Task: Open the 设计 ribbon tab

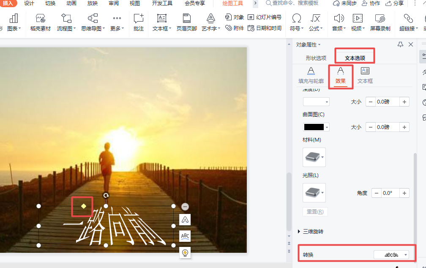Action: [29, 3]
